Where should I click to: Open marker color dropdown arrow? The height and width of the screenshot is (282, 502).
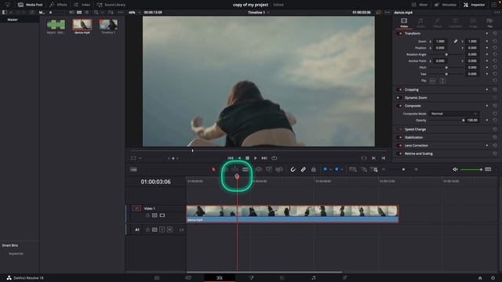pyautogui.click(x=342, y=169)
